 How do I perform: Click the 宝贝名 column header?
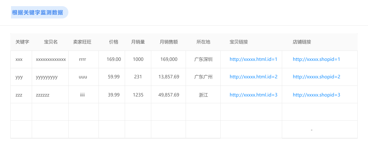51,42
